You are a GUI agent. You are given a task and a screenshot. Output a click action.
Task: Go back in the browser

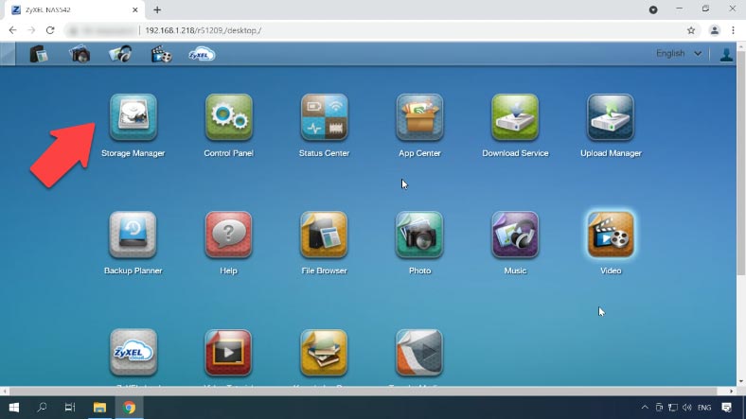pos(12,30)
